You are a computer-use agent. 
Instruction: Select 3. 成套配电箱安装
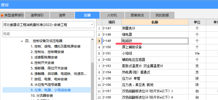click(44, 57)
